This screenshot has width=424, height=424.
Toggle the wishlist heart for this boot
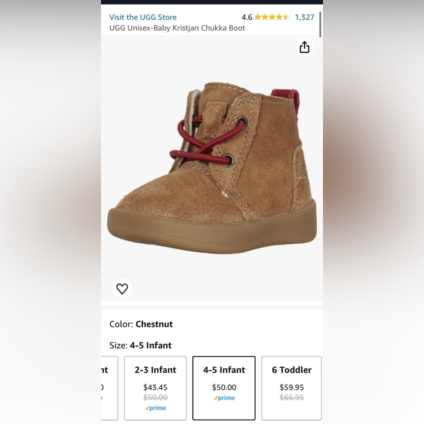122,288
